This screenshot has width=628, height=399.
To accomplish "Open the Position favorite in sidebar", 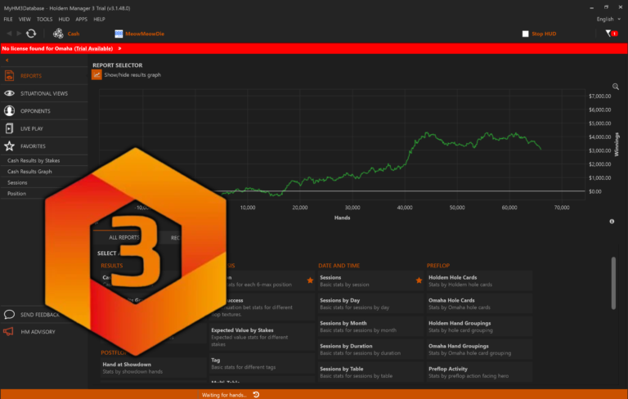I will [16, 194].
